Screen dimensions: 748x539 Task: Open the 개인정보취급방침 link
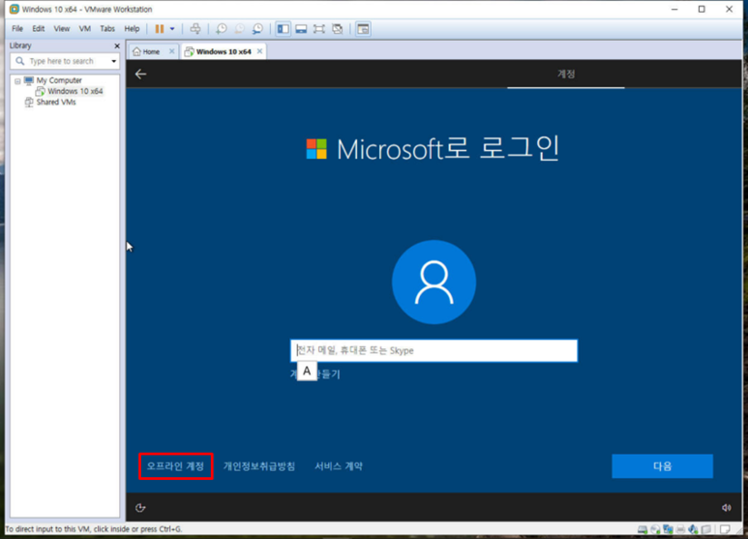tap(259, 466)
